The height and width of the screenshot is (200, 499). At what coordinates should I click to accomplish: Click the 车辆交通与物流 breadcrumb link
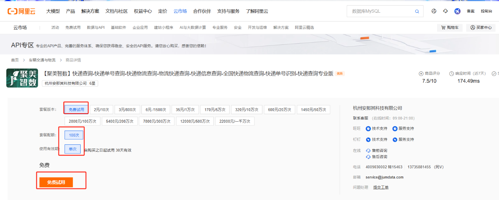[42, 60]
